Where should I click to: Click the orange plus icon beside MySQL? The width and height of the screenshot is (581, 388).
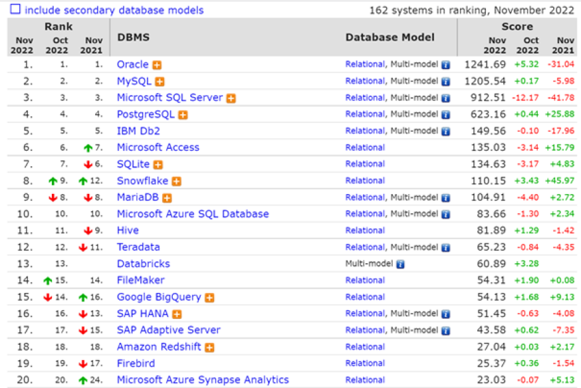coord(160,82)
